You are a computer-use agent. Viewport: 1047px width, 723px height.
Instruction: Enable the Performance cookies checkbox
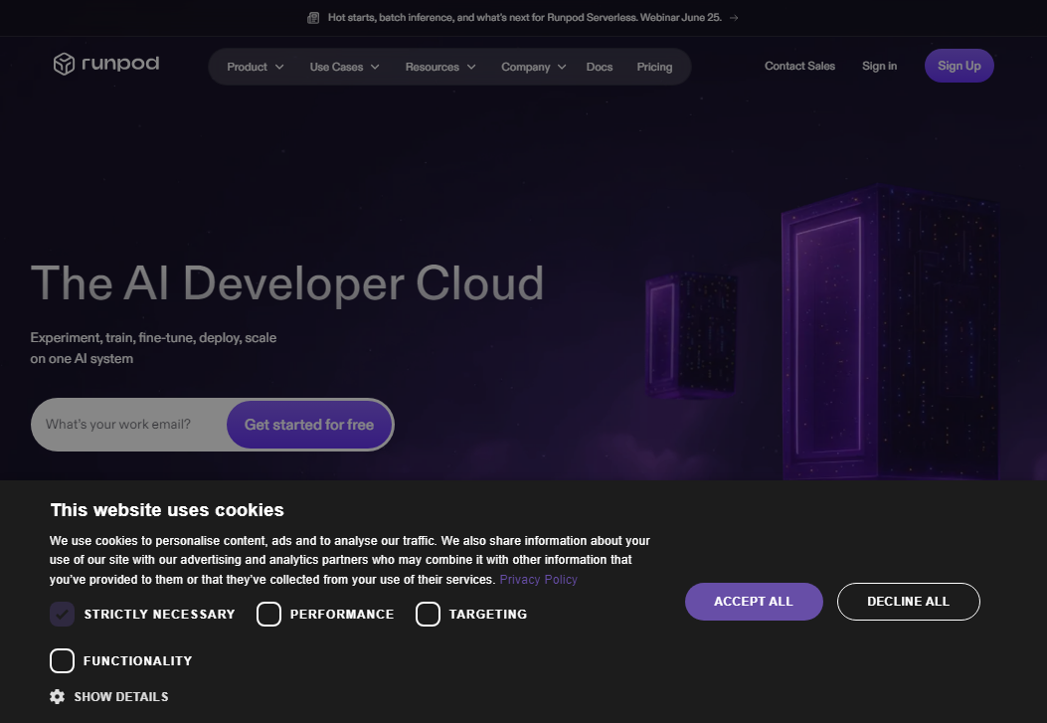(x=269, y=615)
